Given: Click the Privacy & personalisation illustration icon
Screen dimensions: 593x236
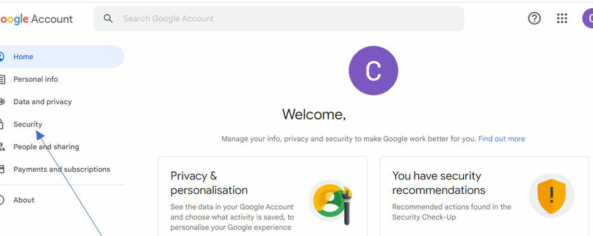Looking at the screenshot, I should tap(331, 203).
